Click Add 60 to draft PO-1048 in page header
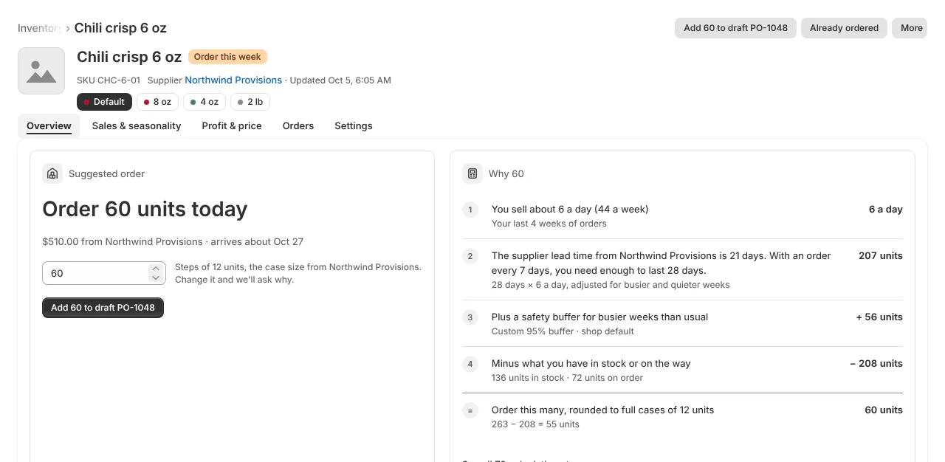This screenshot has height=462, width=945. [735, 28]
